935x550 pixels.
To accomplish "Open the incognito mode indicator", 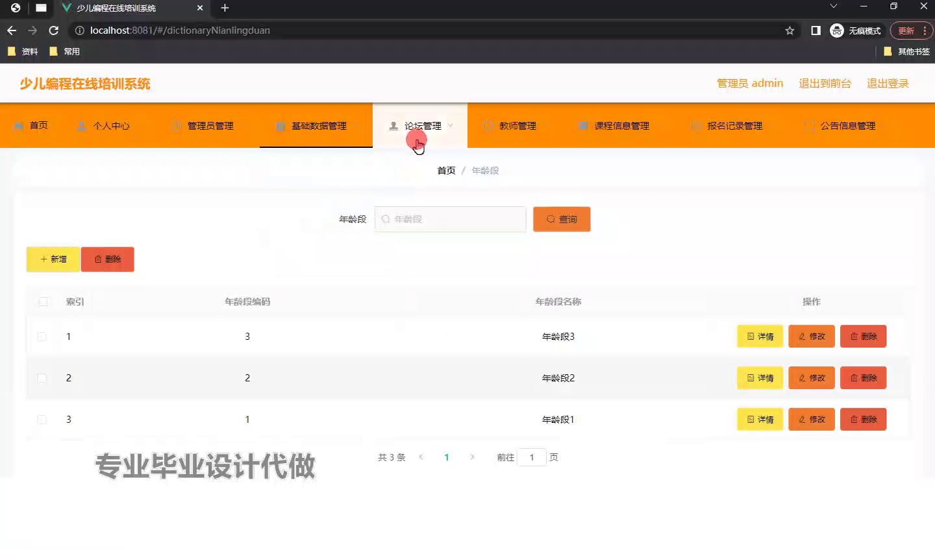I will (x=855, y=30).
